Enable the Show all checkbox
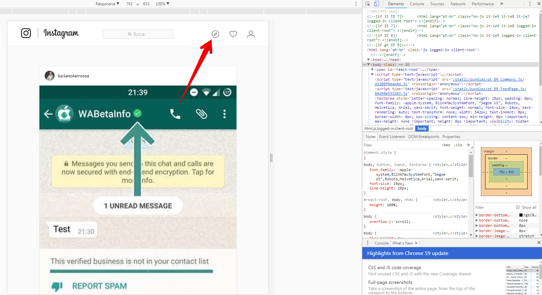The height and width of the screenshot is (295, 542). [x=518, y=207]
